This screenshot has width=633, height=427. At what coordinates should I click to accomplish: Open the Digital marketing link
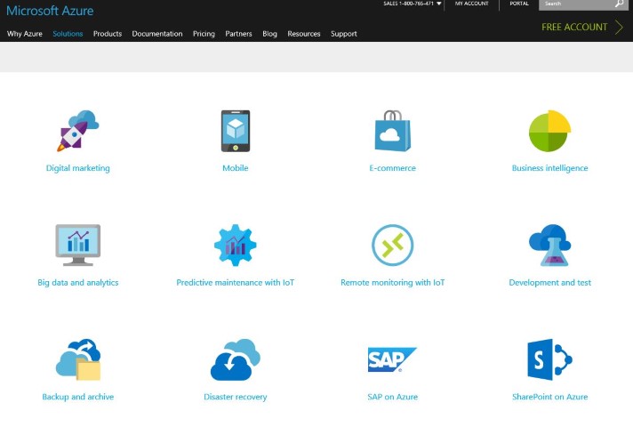[x=78, y=168]
